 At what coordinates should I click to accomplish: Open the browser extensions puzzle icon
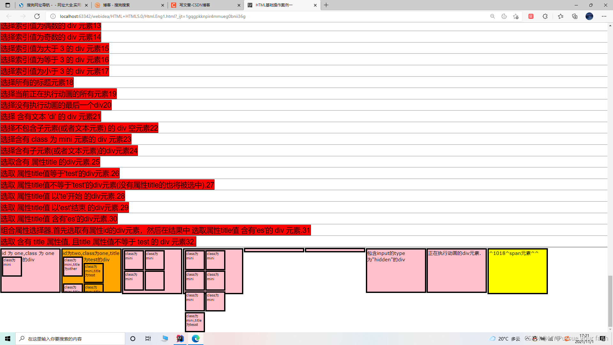point(545,16)
